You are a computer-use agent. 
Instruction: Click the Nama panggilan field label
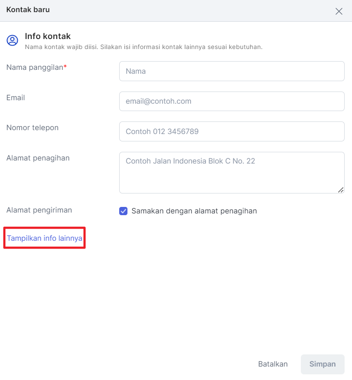pos(36,67)
